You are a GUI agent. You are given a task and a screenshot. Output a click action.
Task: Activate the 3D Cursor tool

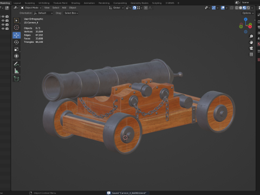(x=16, y=28)
